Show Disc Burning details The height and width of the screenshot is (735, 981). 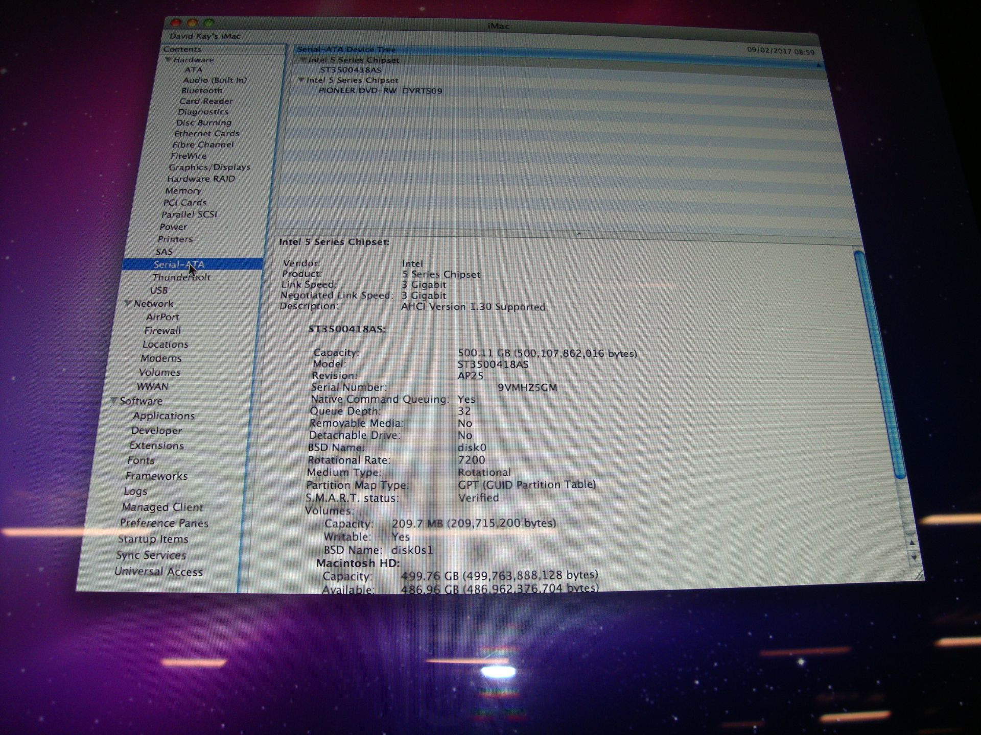click(203, 122)
